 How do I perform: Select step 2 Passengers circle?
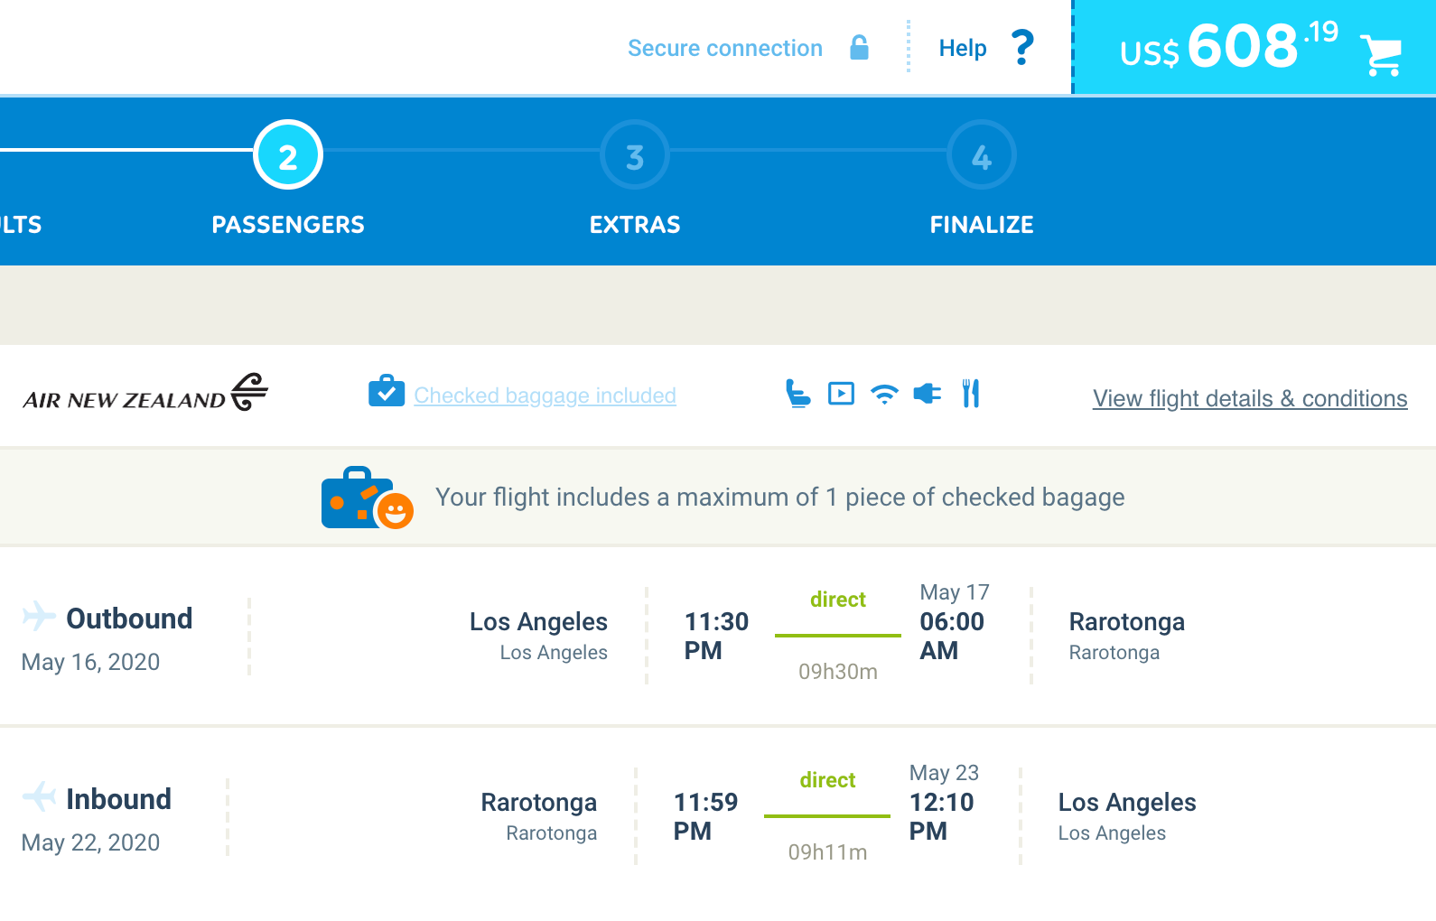(x=288, y=155)
